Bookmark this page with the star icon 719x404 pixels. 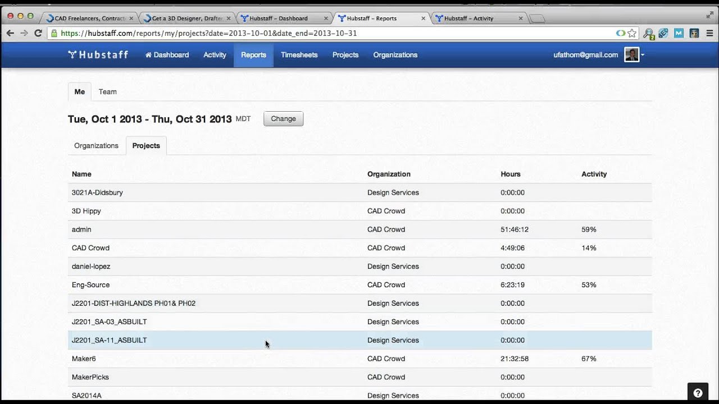coord(632,33)
